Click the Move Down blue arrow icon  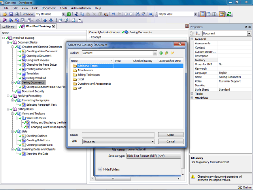51,20
